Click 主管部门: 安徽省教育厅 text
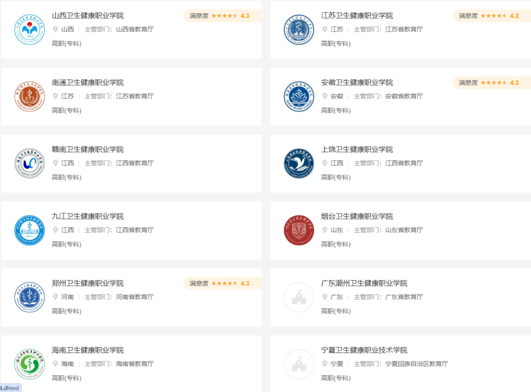 (x=388, y=96)
